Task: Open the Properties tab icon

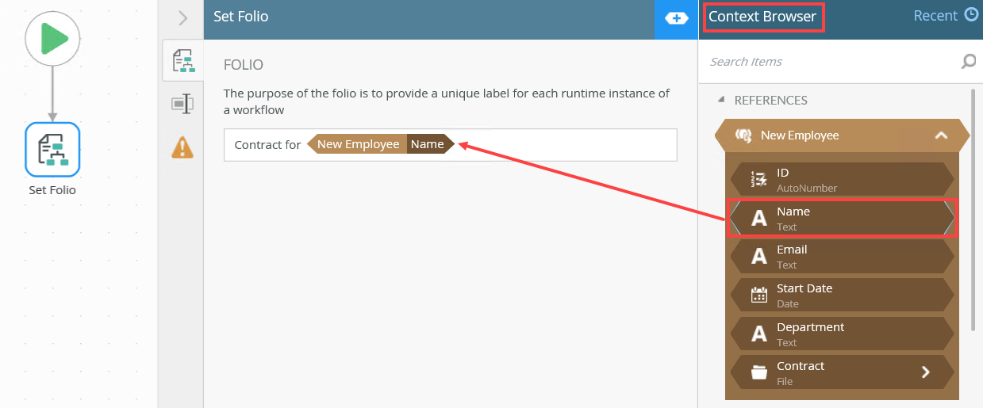Action: pos(183,104)
